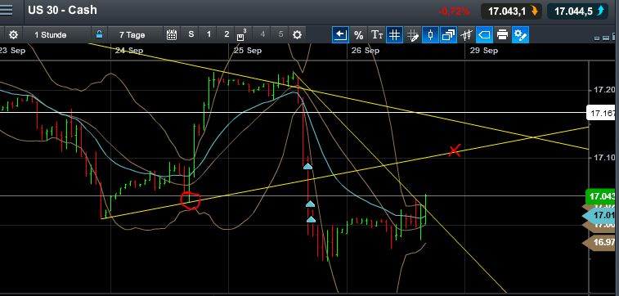Click the 25 Sep date label
The height and width of the screenshot is (296, 619).
point(247,51)
